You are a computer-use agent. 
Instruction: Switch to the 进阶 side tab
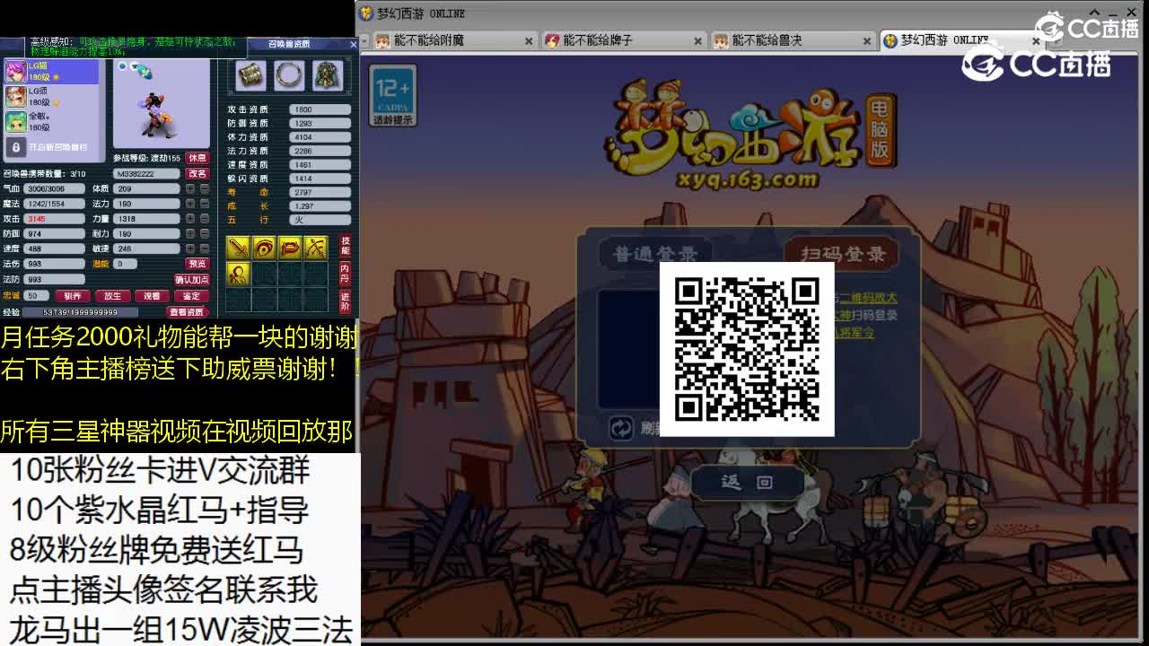coord(345,301)
